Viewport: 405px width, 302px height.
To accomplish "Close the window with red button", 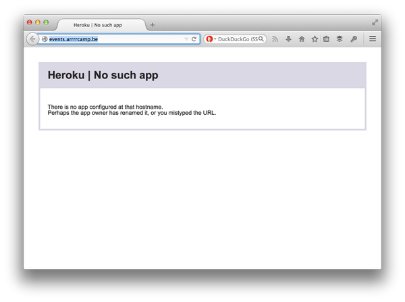I will click(30, 22).
